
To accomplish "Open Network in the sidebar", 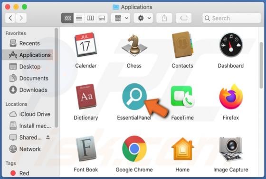I will click(x=28, y=149).
